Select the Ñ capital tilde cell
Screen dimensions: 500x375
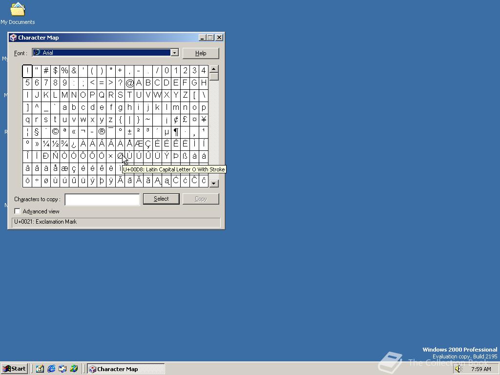(55, 156)
